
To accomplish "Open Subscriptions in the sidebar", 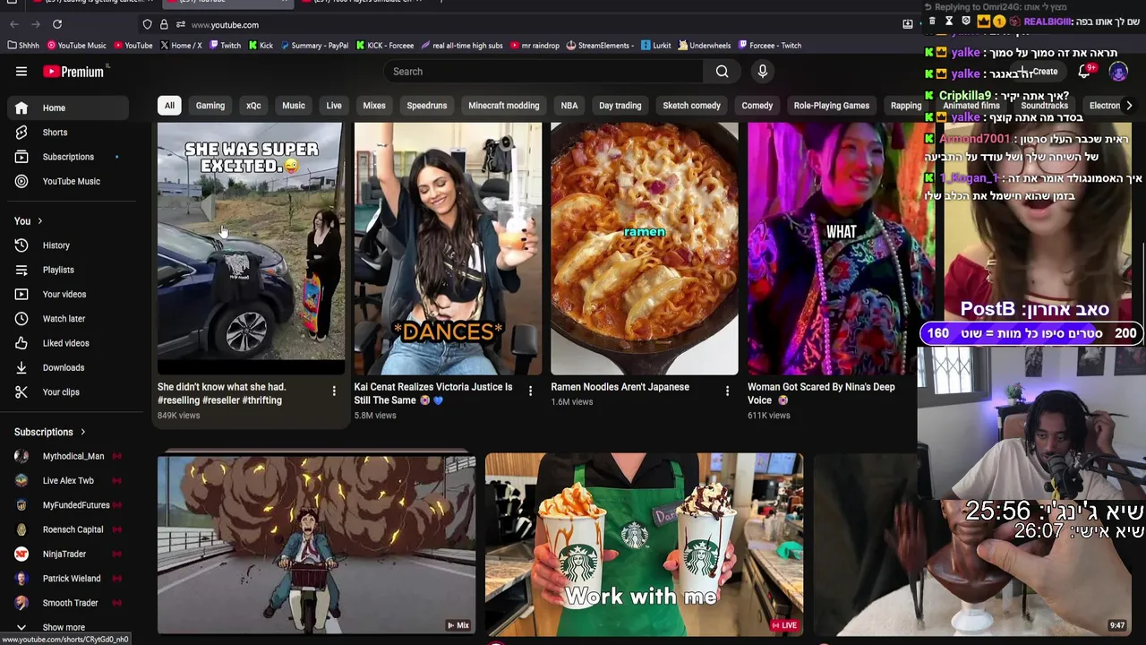I will coord(70,157).
